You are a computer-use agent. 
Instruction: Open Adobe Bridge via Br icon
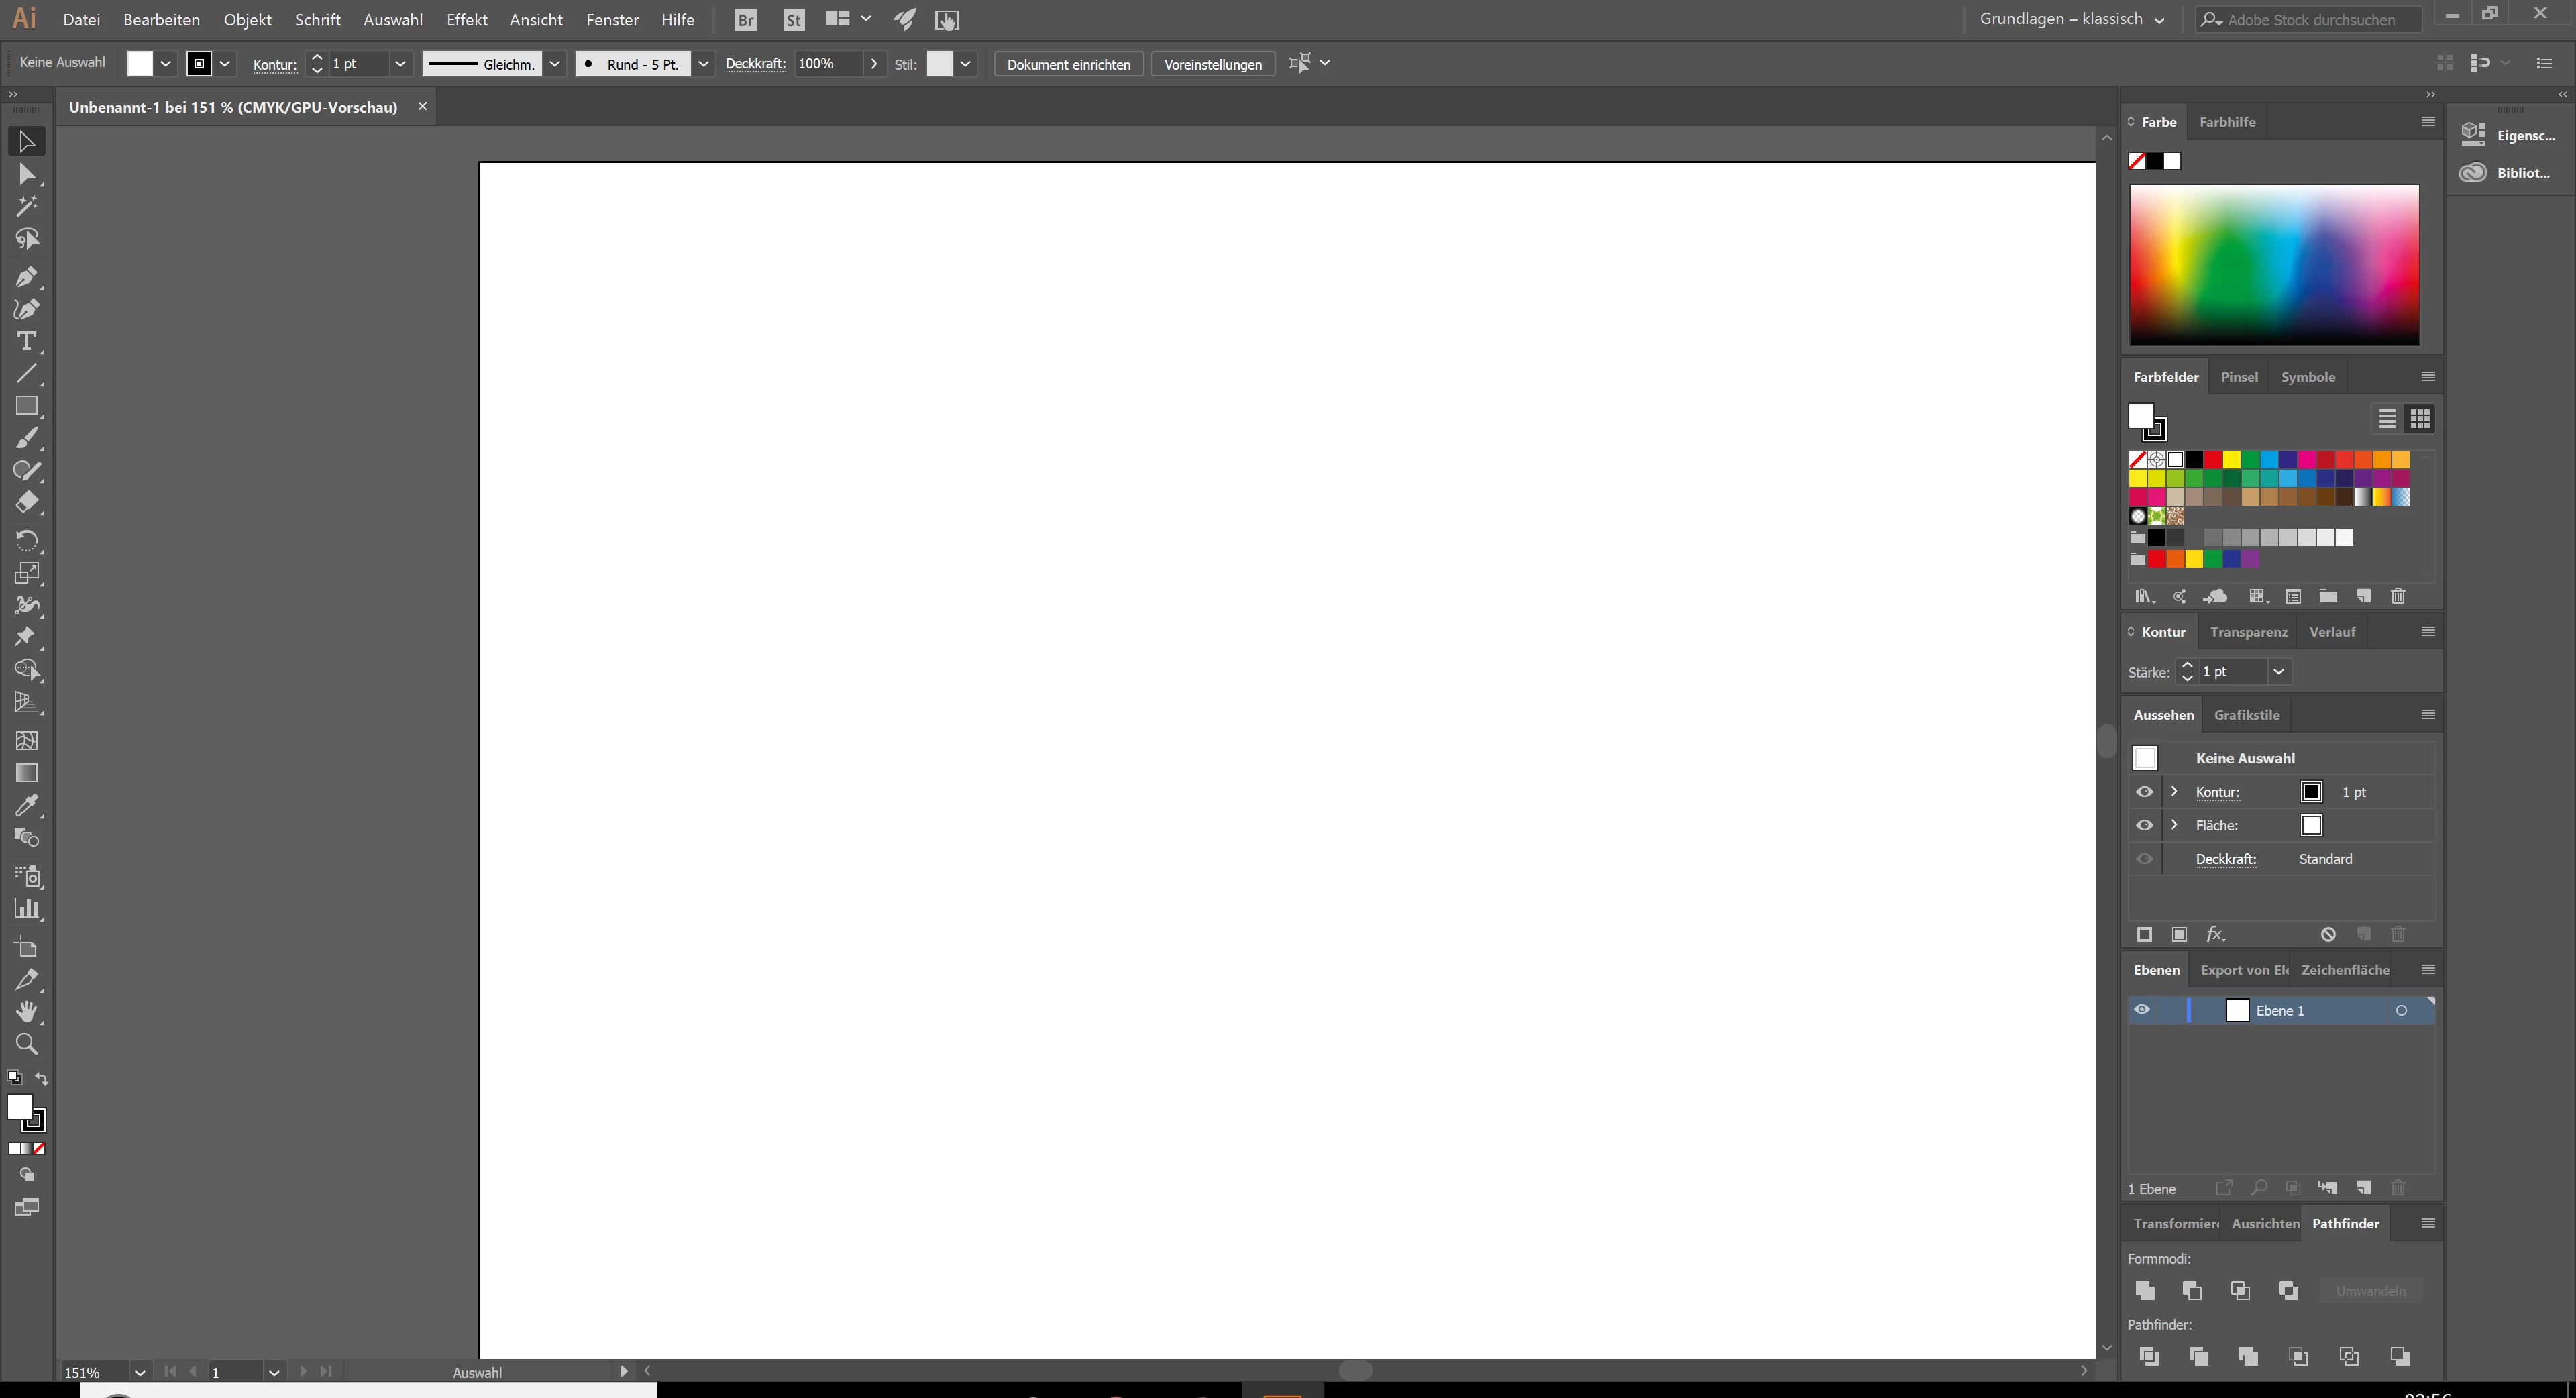745,20
